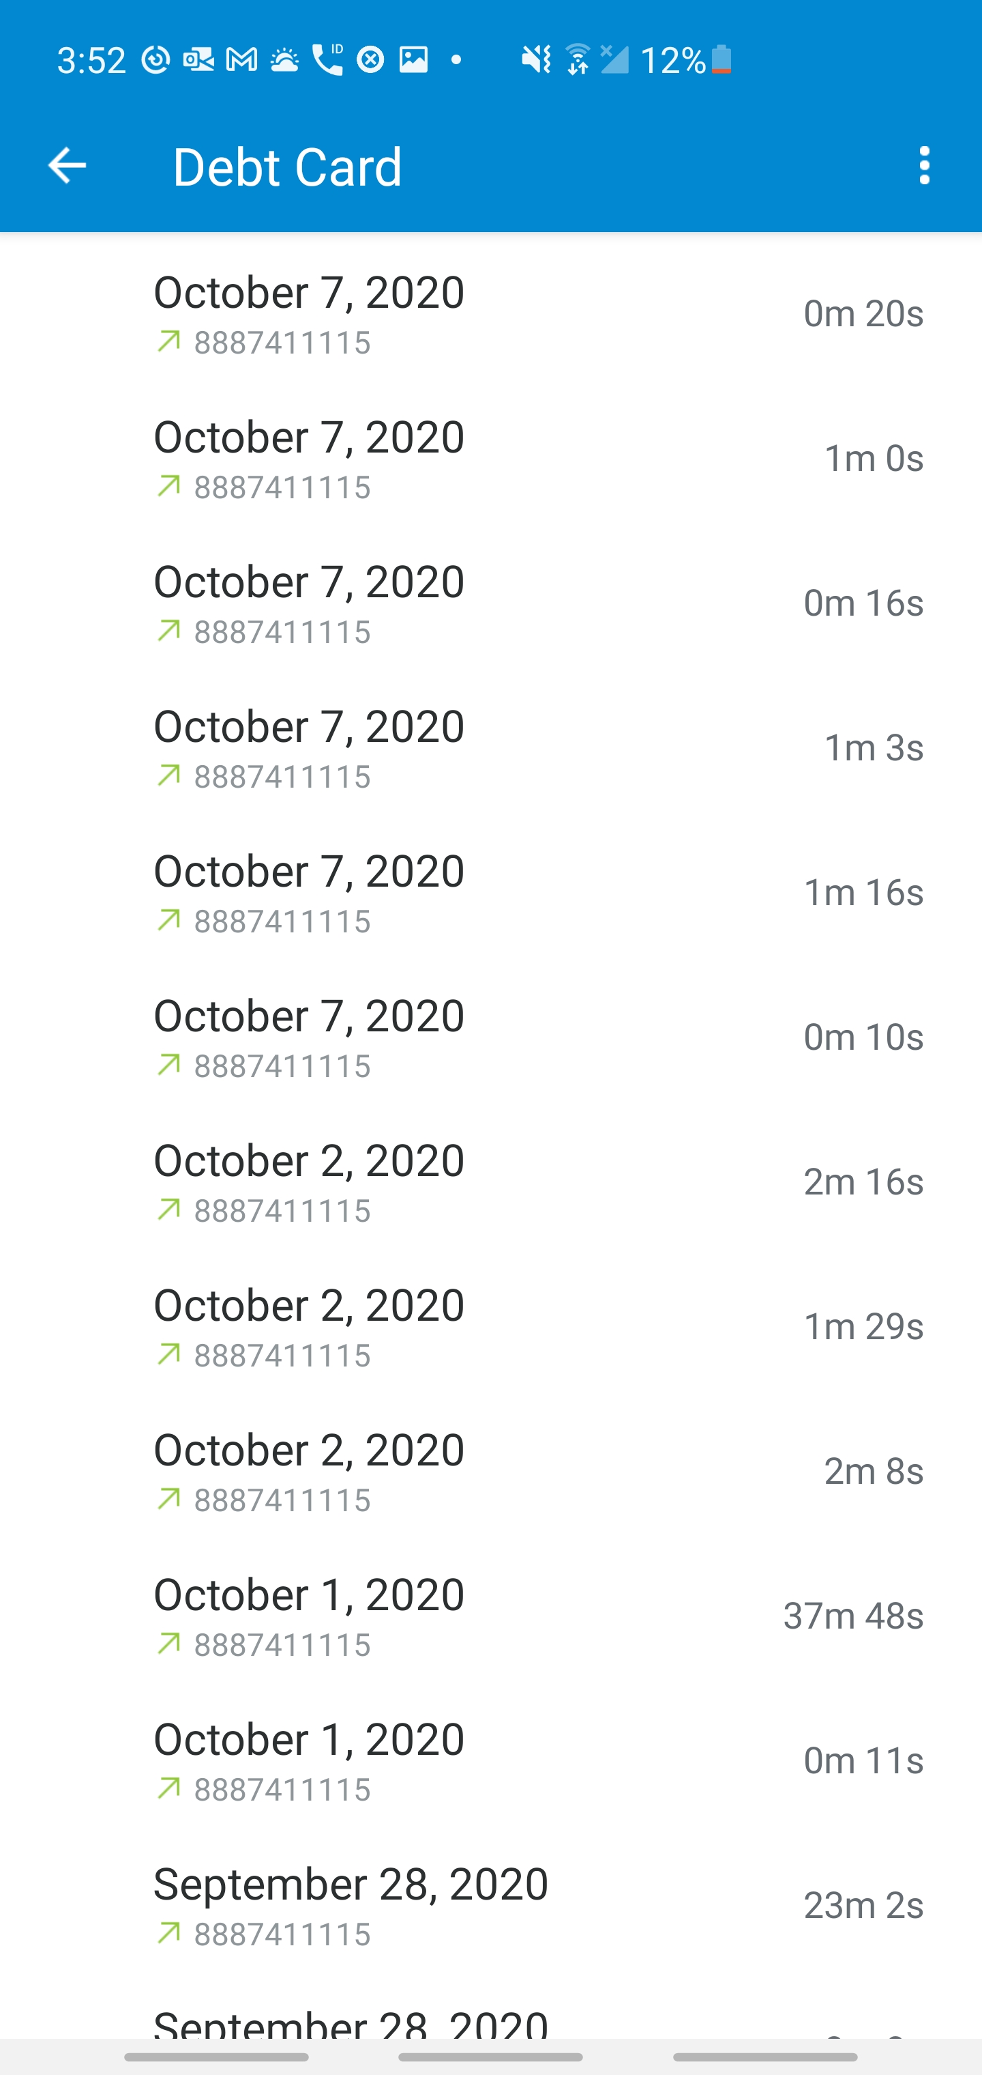Tap the muted sound status icon
The width and height of the screenshot is (982, 2075).
pos(535,59)
